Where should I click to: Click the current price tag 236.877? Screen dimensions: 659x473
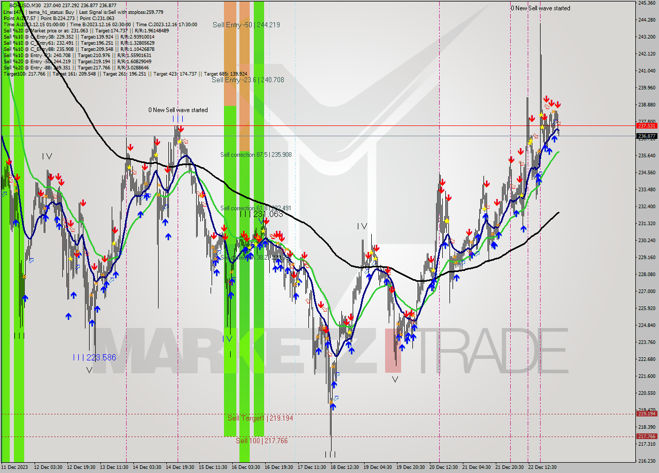(x=647, y=136)
